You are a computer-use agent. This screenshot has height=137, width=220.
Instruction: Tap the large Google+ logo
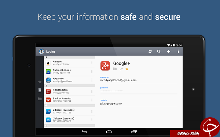pyautogui.click(x=105, y=66)
